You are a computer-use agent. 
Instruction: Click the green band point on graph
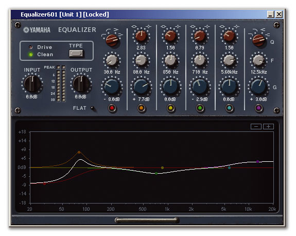click(x=156, y=173)
